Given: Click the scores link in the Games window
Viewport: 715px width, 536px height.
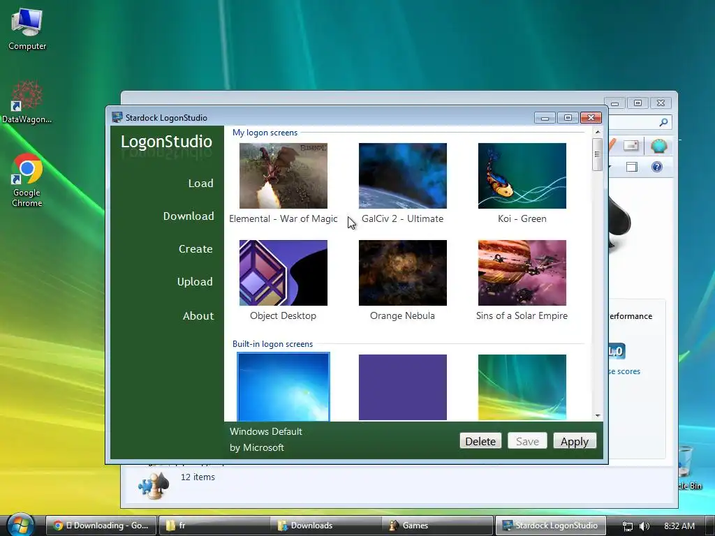Looking at the screenshot, I should [x=625, y=371].
